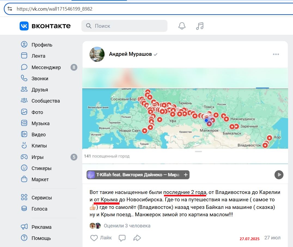293x247 pixels.
Task: Open the Оценили 3 человека list
Action: (x=127, y=226)
